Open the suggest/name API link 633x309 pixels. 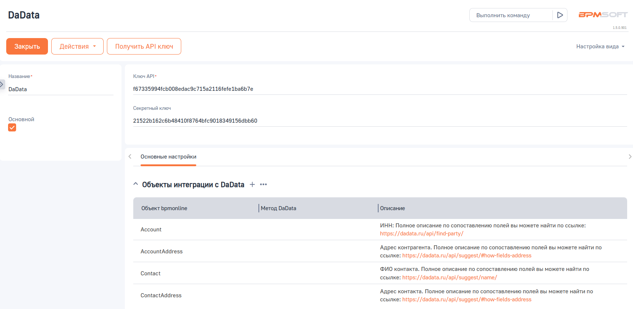[x=449, y=278]
